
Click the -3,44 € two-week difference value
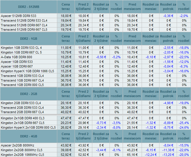tap(101, 150)
